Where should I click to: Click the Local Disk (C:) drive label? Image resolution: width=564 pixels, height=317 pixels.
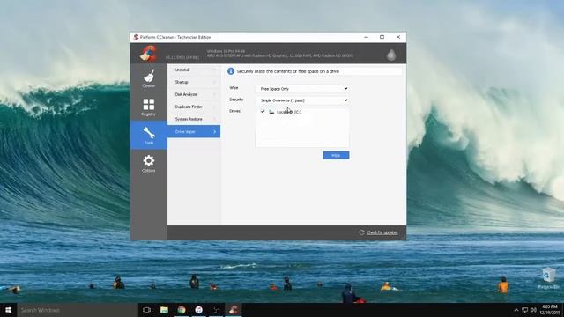(289, 112)
